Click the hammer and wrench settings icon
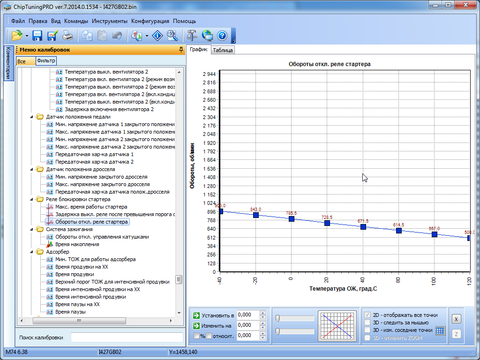 [x=192, y=36]
